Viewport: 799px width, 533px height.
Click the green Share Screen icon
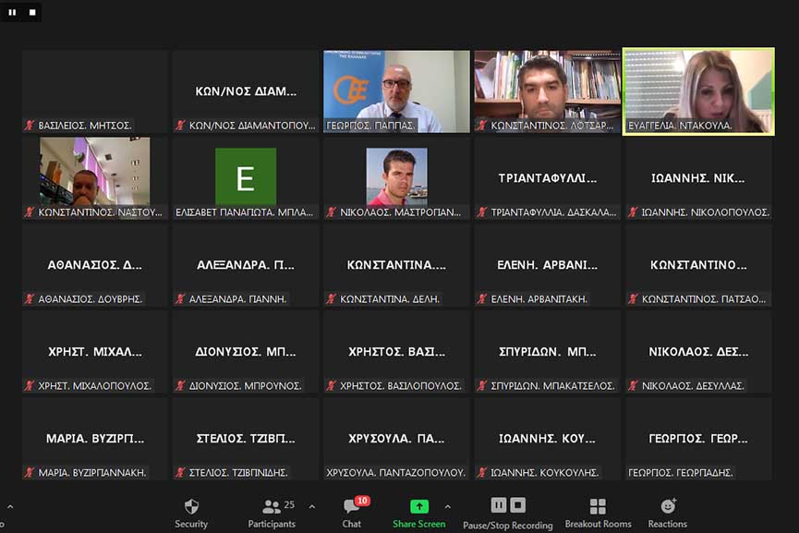pyautogui.click(x=419, y=506)
